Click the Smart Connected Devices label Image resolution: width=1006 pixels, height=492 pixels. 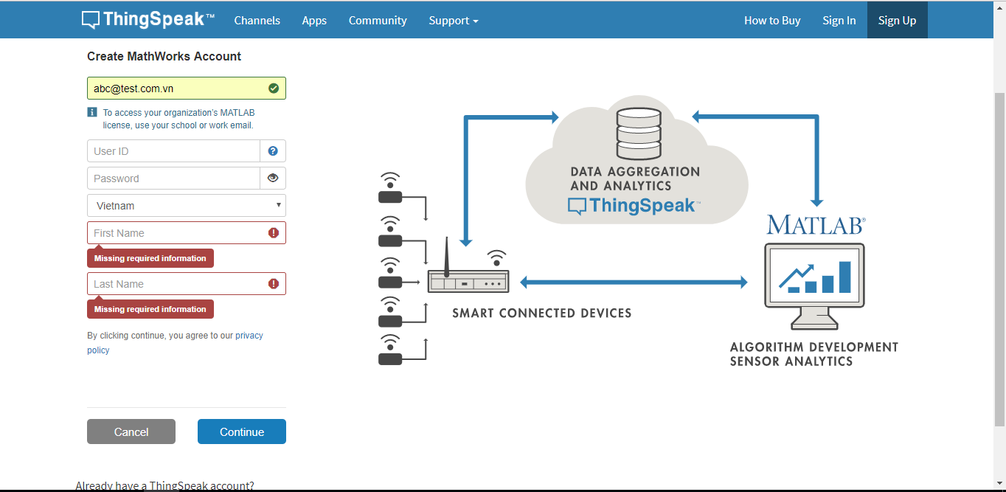point(542,313)
